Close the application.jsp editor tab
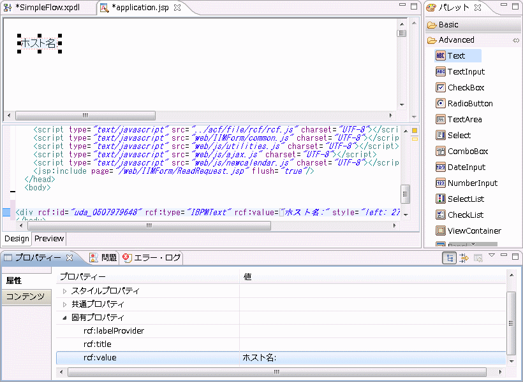This screenshot has height=382, width=523. (177, 8)
